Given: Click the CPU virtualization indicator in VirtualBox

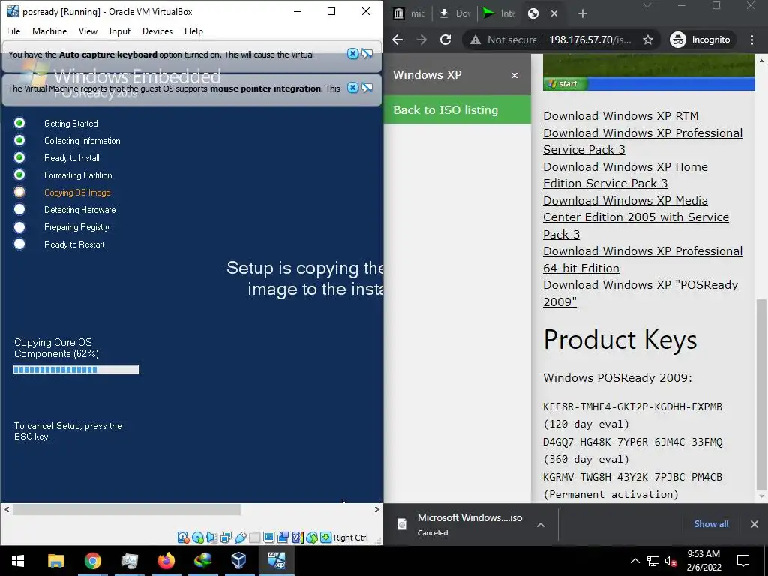Looking at the screenshot, I should click(x=297, y=538).
